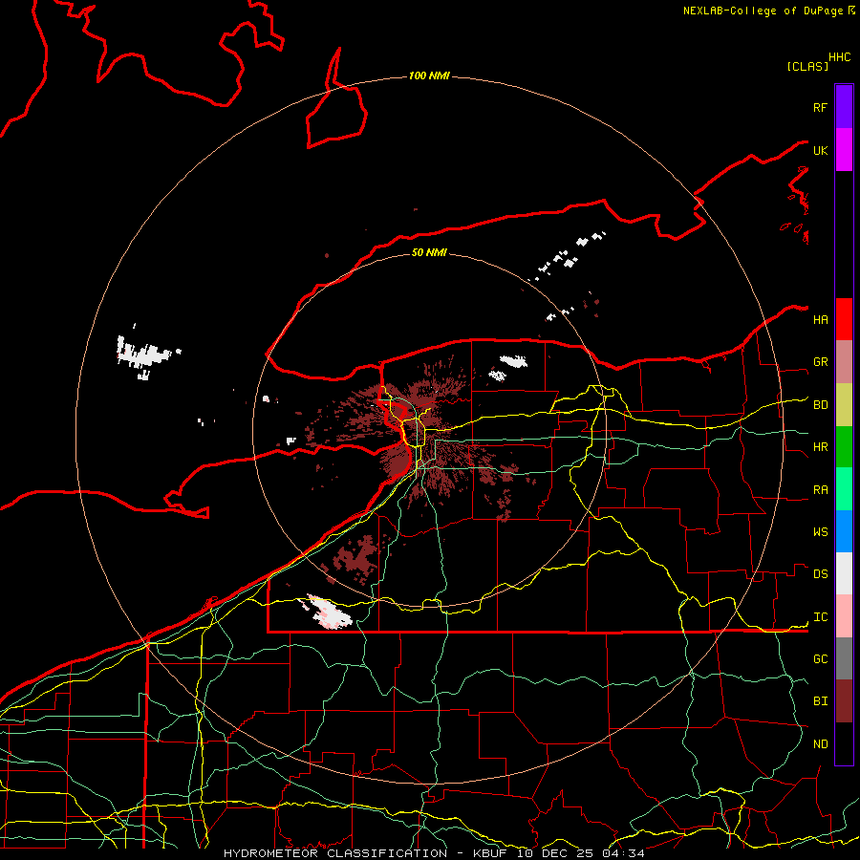Click the RA legend label

(821, 490)
